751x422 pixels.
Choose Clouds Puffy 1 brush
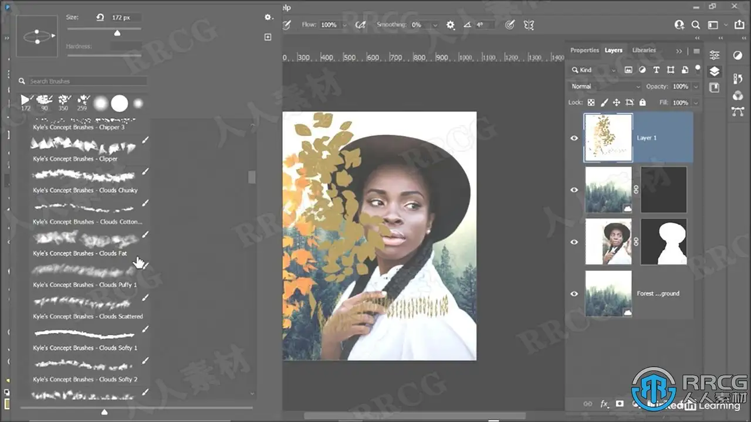90,276
